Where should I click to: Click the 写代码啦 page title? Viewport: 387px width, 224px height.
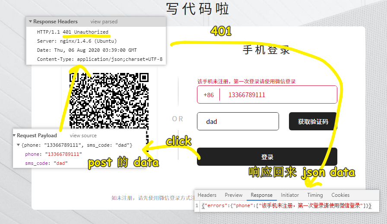(x=197, y=9)
